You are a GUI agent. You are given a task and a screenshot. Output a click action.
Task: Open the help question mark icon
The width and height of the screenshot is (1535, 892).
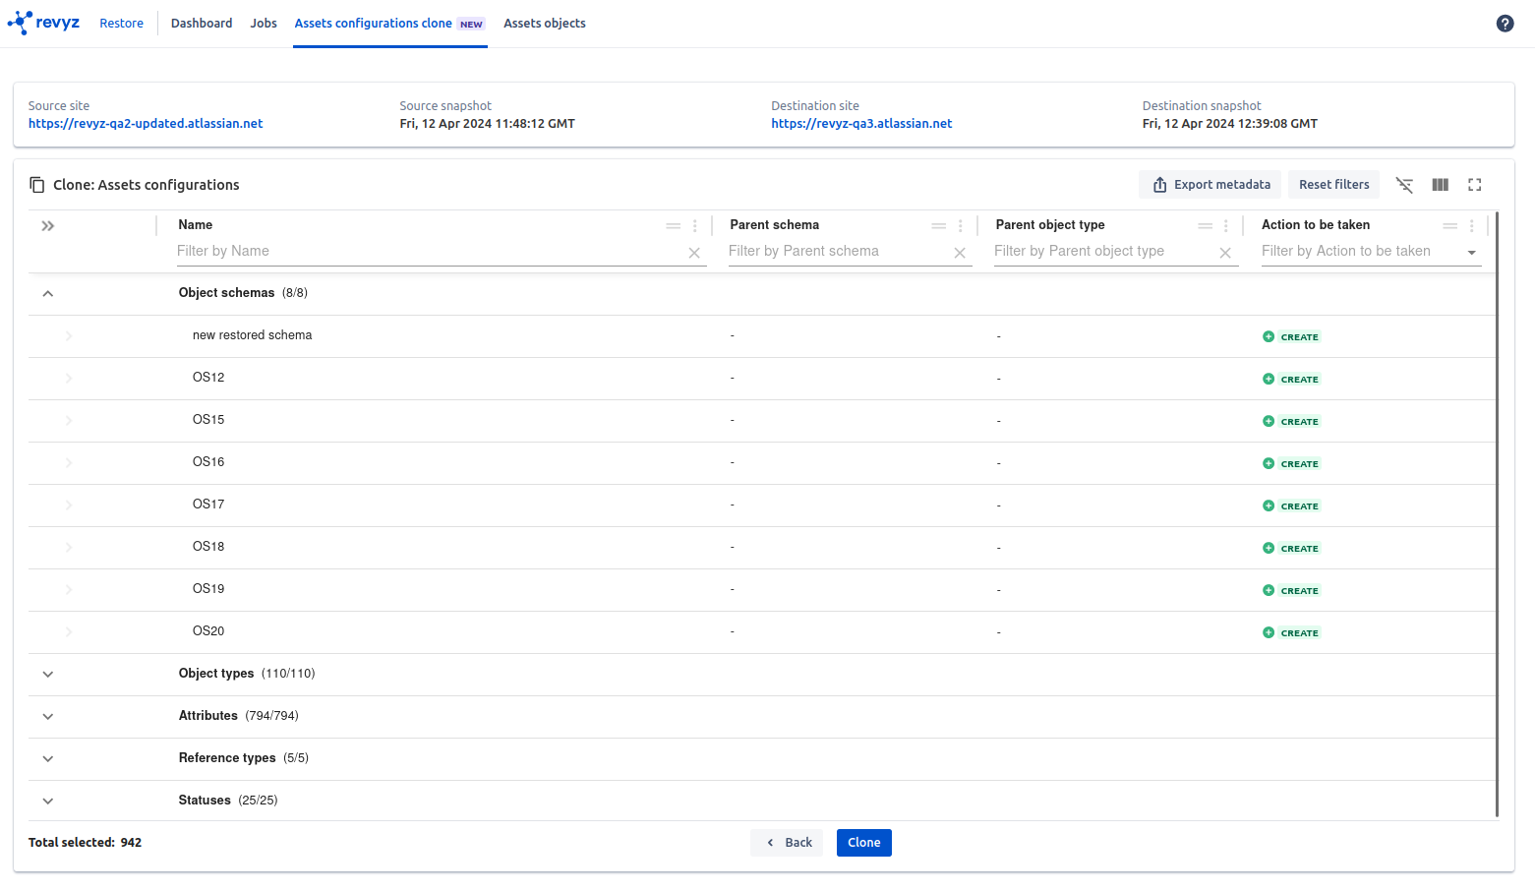1505,24
